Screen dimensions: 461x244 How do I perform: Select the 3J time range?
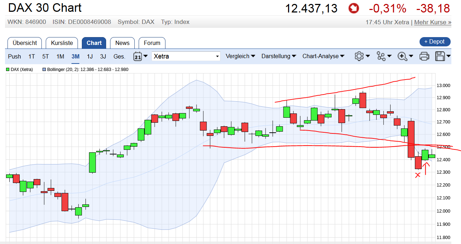[x=103, y=56]
